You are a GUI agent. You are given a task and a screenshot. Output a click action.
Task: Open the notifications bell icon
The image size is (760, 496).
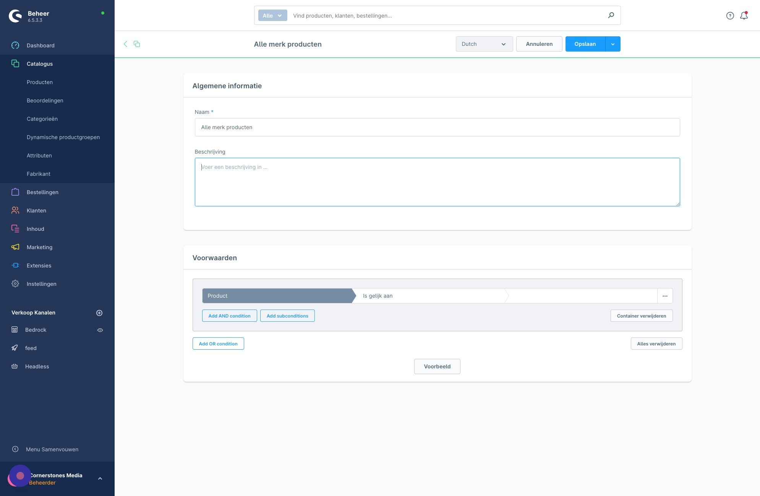coord(744,16)
